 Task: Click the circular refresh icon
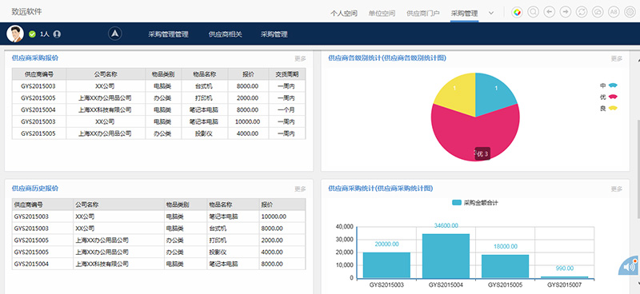tap(582, 12)
